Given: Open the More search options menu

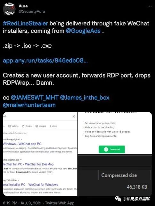Looking at the screenshot, I should 53,126.
